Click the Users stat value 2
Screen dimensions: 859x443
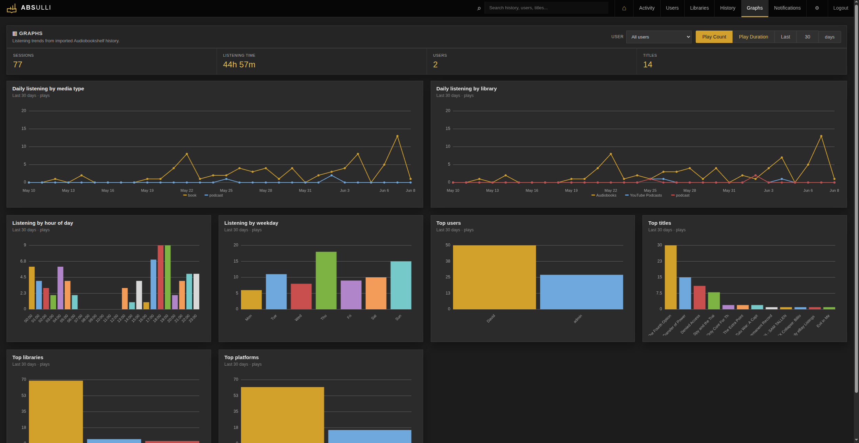435,65
